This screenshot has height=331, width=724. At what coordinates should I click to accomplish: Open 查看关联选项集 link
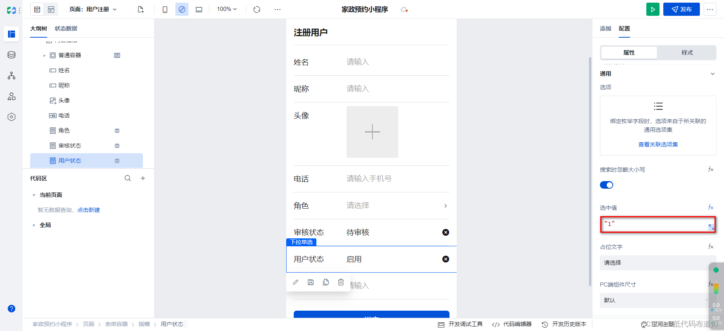click(658, 145)
